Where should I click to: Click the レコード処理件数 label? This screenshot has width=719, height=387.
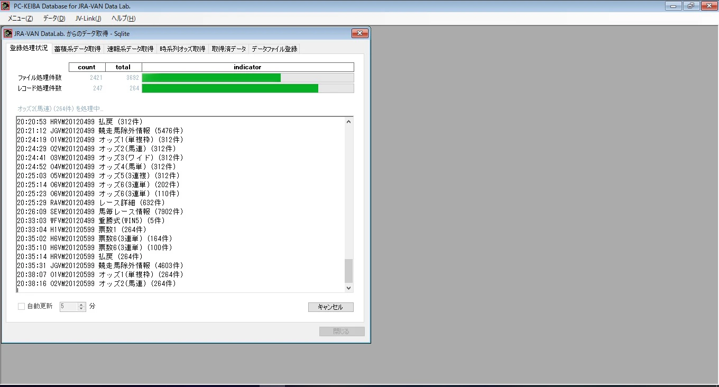coord(40,88)
